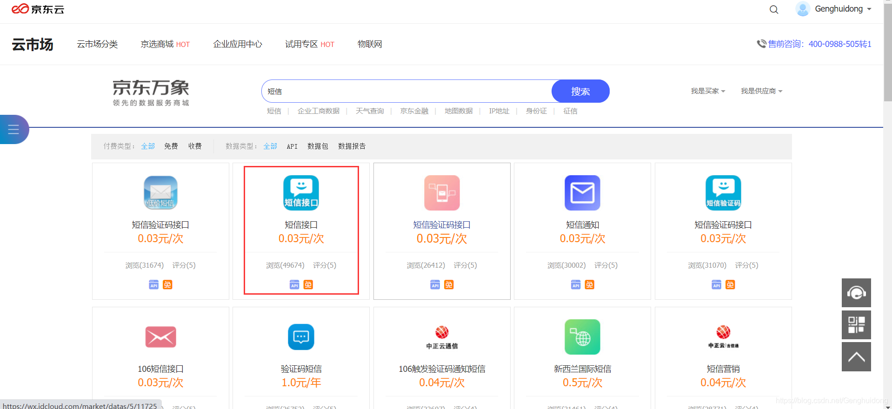Click the orange 免 badge under 短信接口 card
Screen dimensions: 892x409
pos(308,284)
